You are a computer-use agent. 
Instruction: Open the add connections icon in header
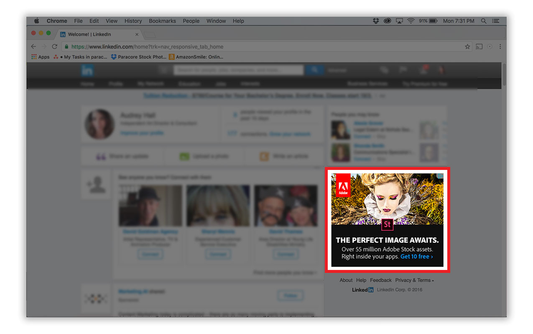click(x=423, y=70)
